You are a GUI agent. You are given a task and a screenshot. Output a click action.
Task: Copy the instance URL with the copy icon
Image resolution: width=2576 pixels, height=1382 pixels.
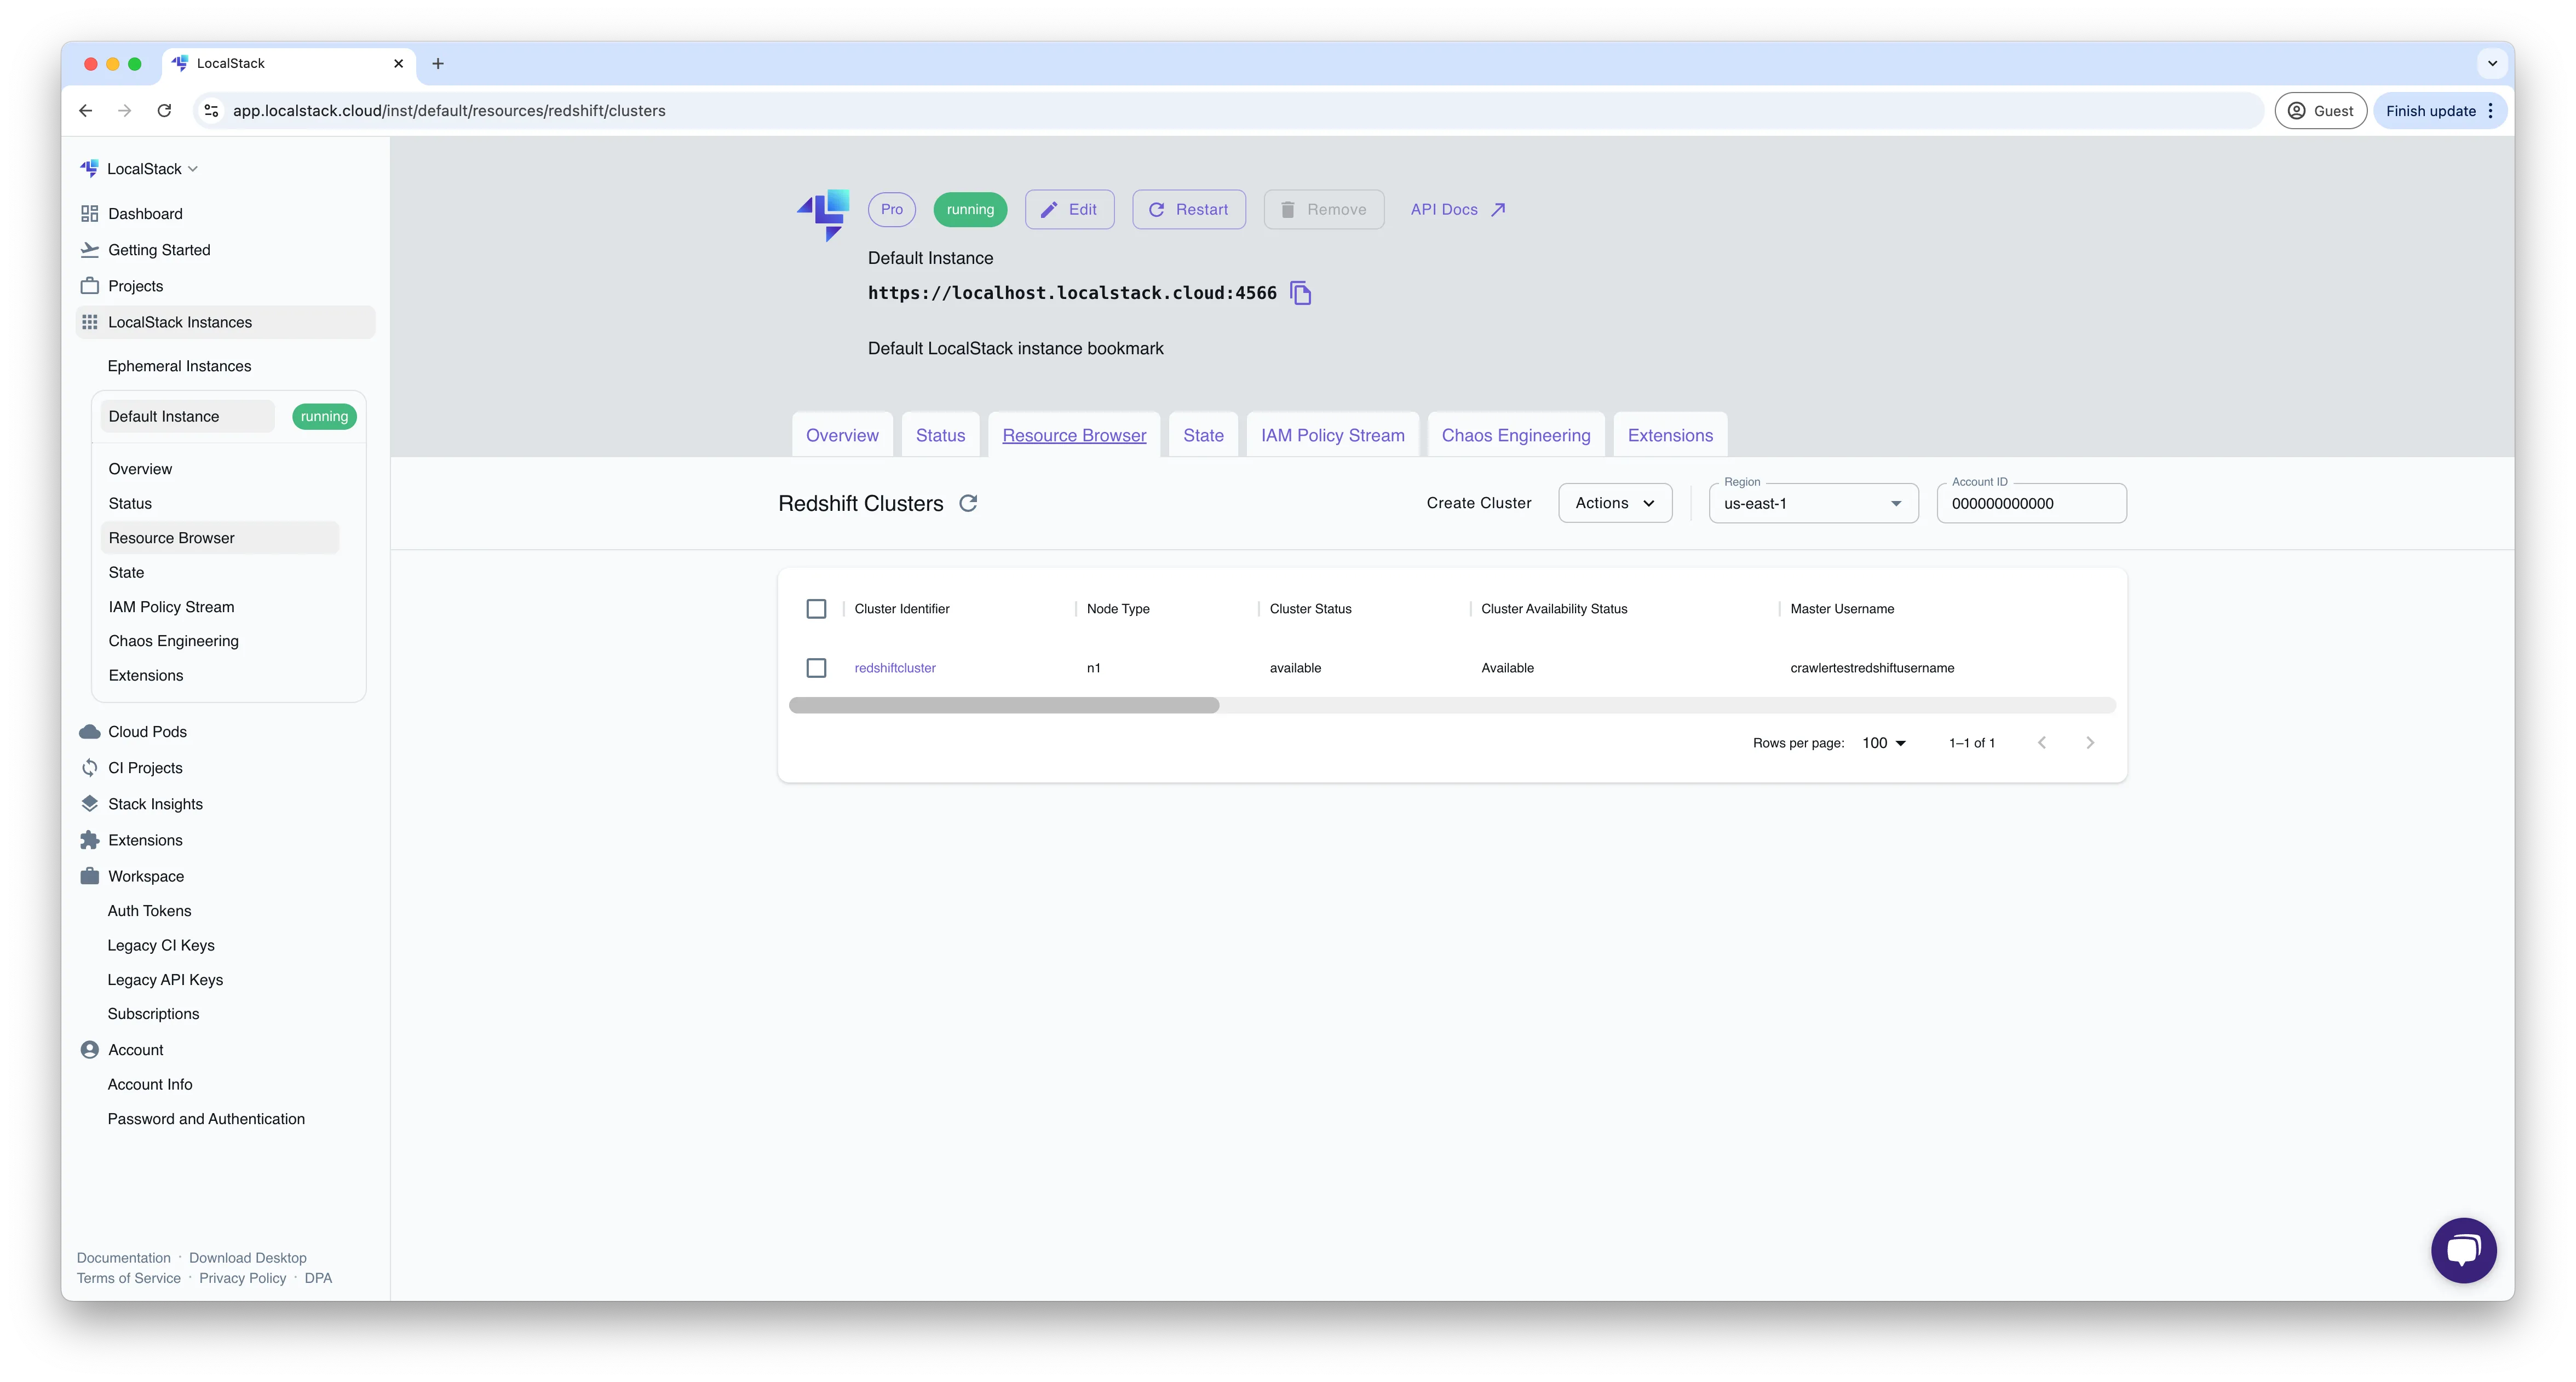[x=1301, y=292]
